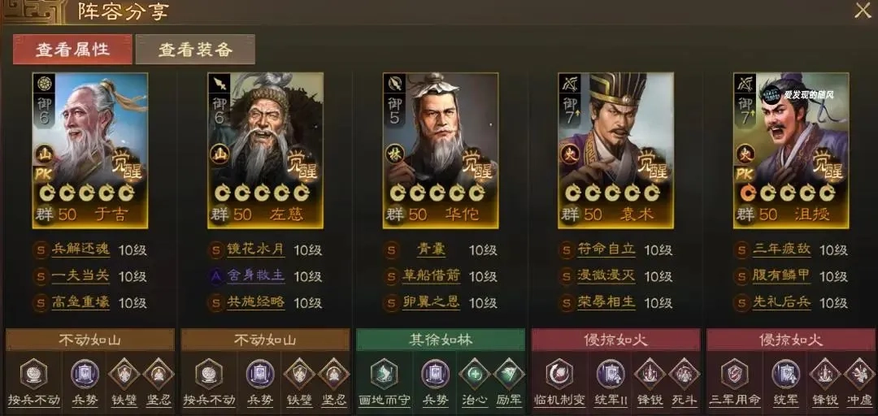Open the 符命自立 skill details
This screenshot has height=416, width=878.
coord(606,249)
